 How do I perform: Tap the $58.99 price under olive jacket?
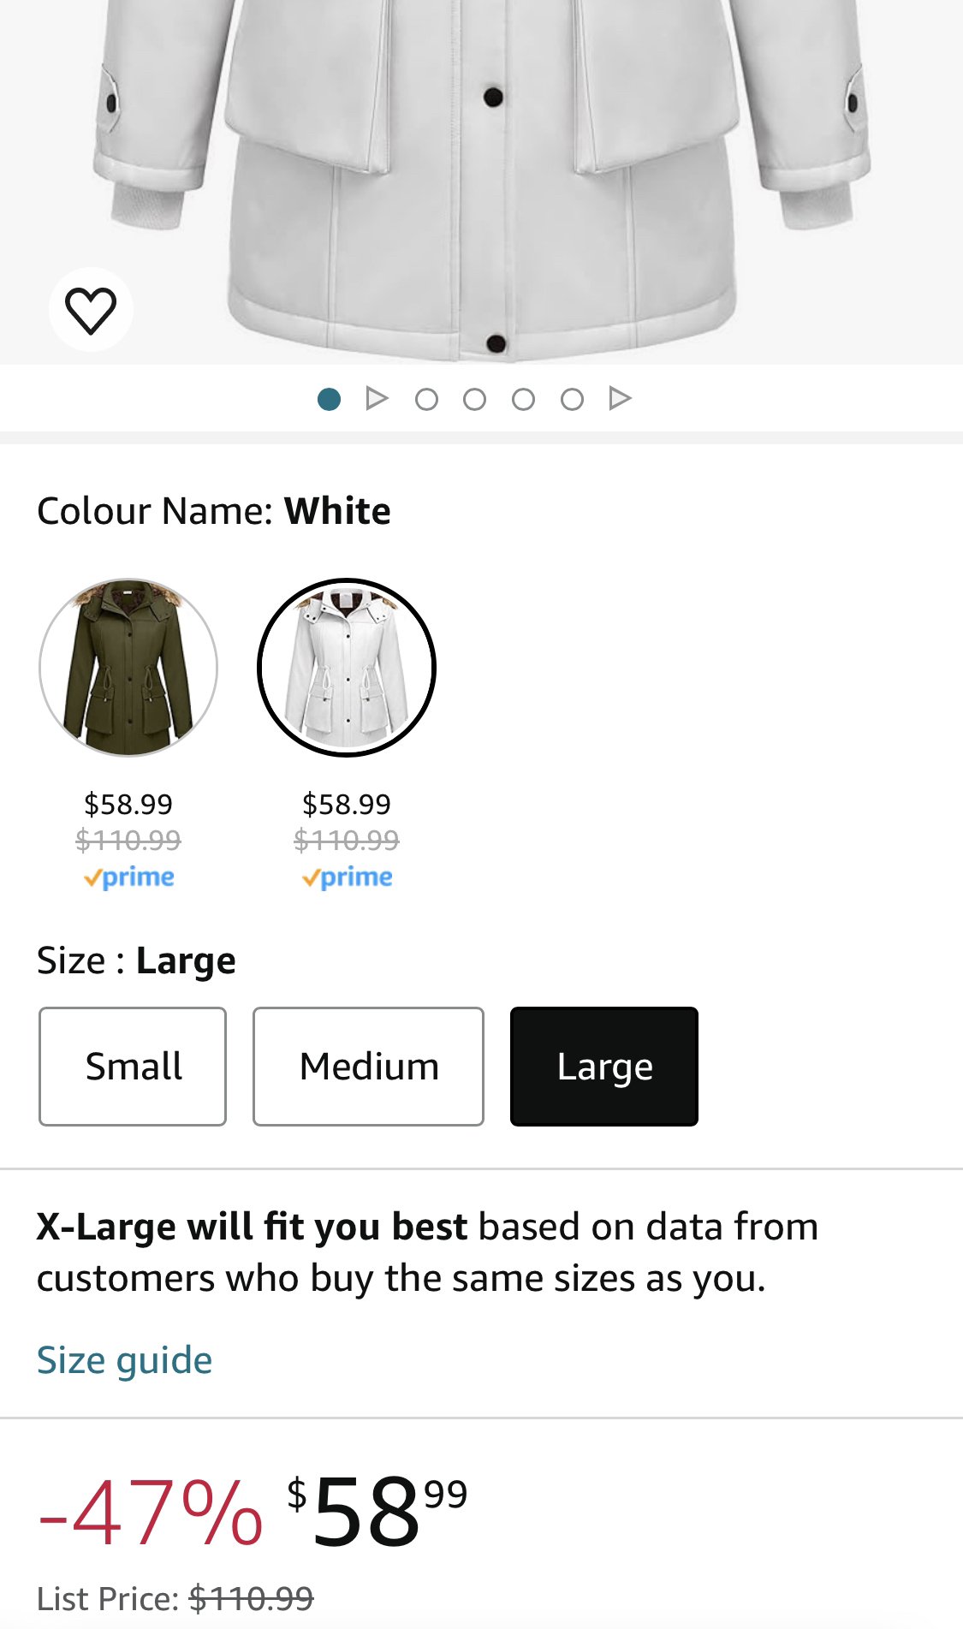tap(128, 804)
